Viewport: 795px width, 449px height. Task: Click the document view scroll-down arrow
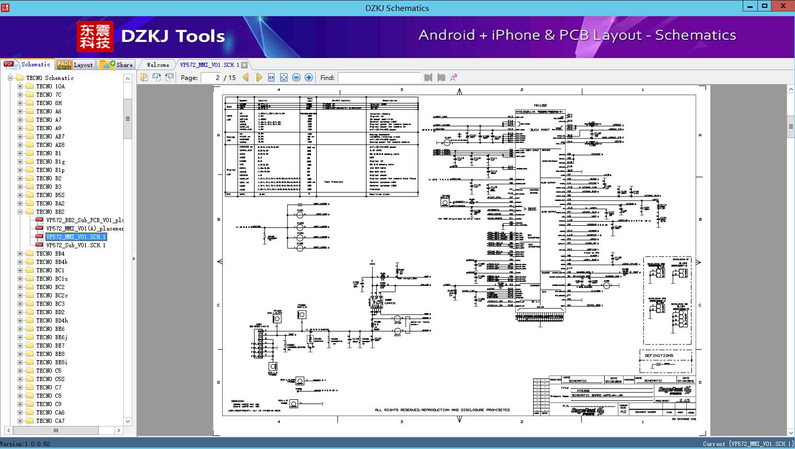tap(790, 433)
